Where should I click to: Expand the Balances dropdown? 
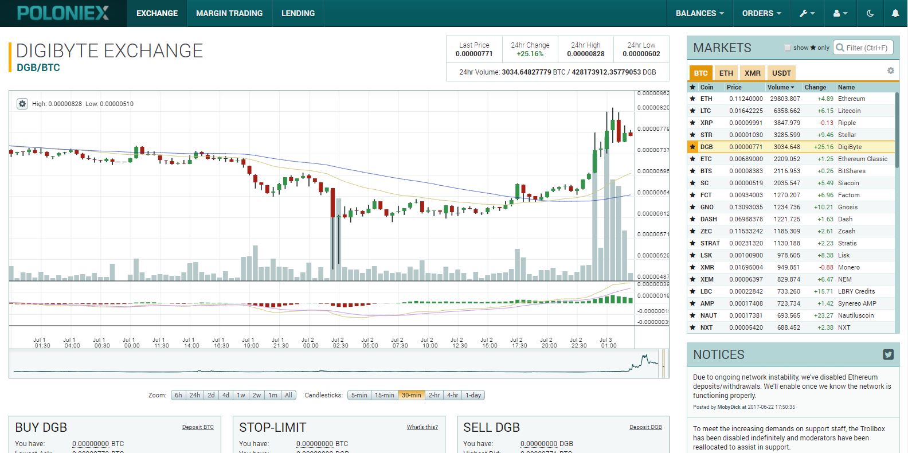point(699,13)
